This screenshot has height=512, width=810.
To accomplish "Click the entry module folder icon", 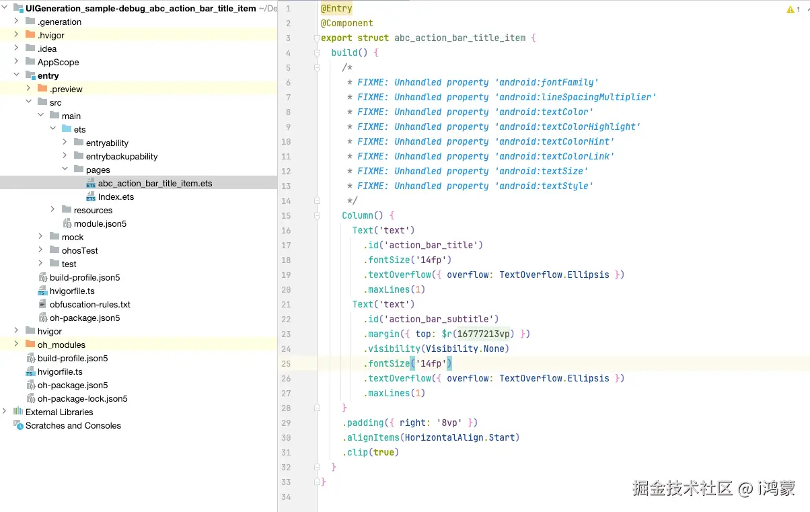I will coord(30,75).
